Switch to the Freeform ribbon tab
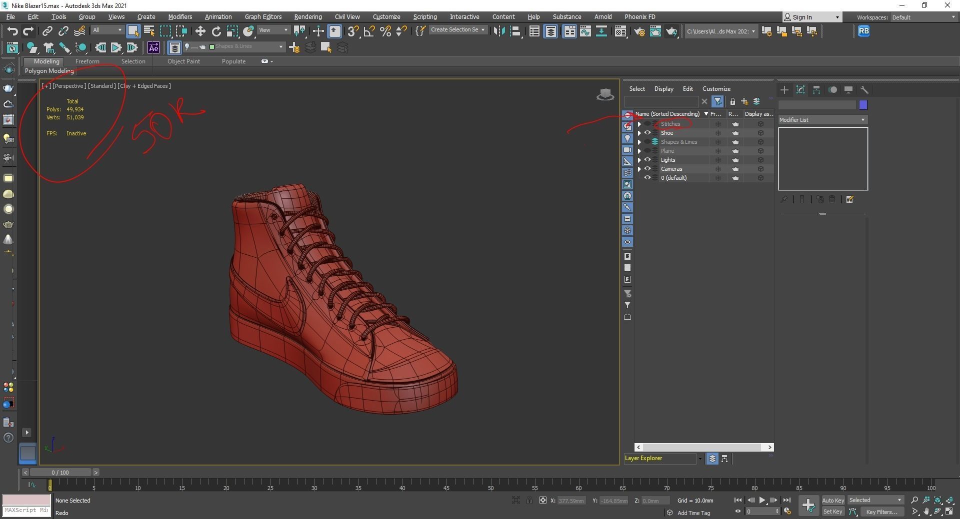The height and width of the screenshot is (519, 960). [x=87, y=61]
